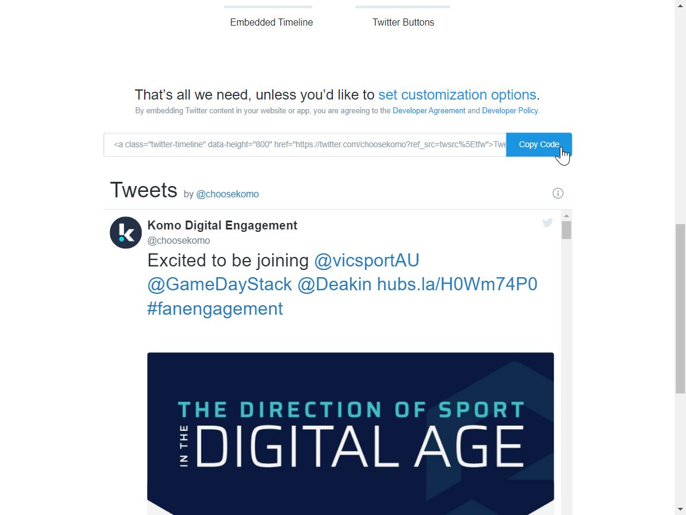
Task: Click Komo Digital Engagement account name
Action: click(222, 225)
